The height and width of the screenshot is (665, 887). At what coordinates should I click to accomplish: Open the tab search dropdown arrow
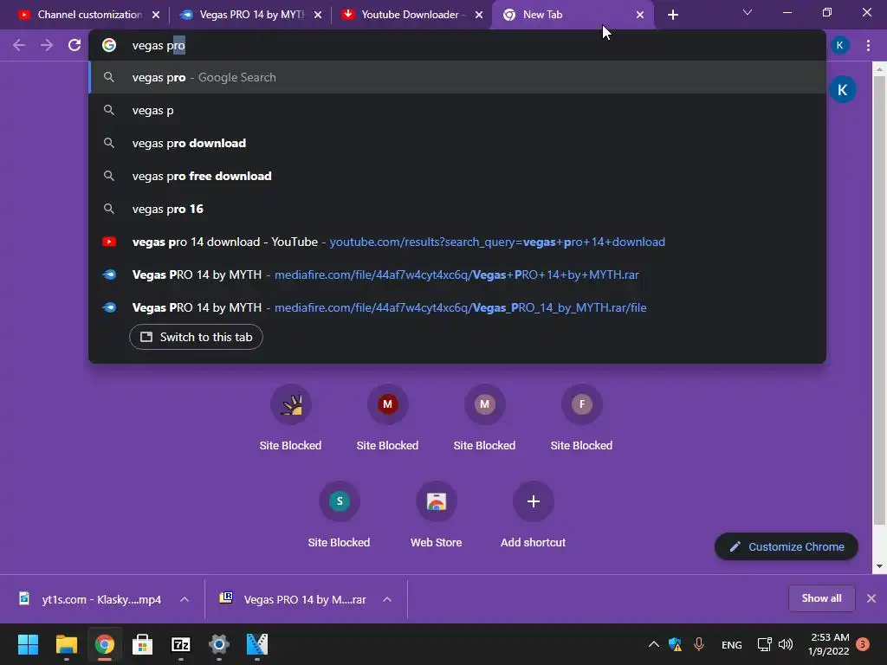click(x=748, y=12)
